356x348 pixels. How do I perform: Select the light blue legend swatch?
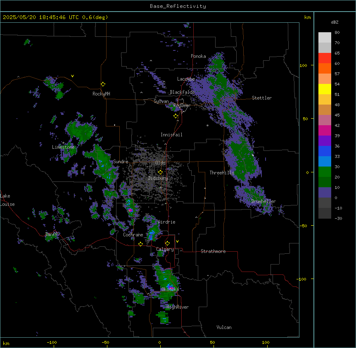pyautogui.click(x=325, y=161)
